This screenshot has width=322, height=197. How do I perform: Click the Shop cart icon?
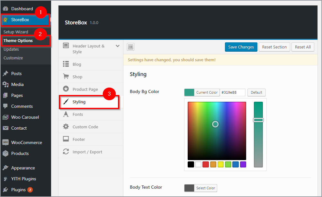[x=66, y=76]
